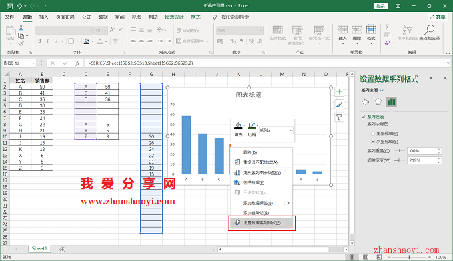Adjust the 间隙宽度 slider
Image resolution: width=453 pixels, height=261 pixels.
pyautogui.click(x=399, y=160)
